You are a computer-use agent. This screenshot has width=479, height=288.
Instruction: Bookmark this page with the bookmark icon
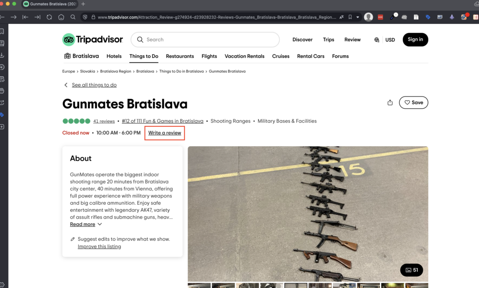coord(350,17)
